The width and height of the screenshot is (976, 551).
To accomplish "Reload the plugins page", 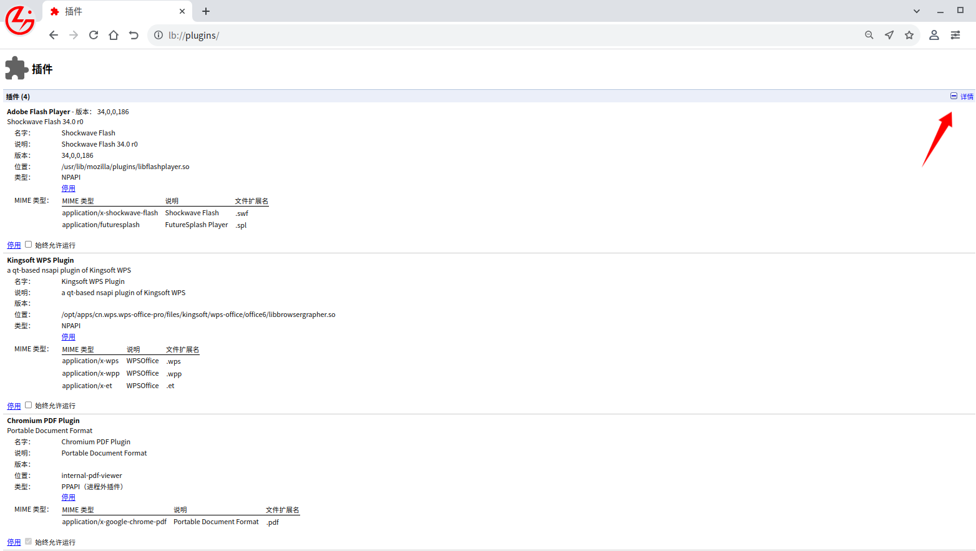I will [94, 35].
